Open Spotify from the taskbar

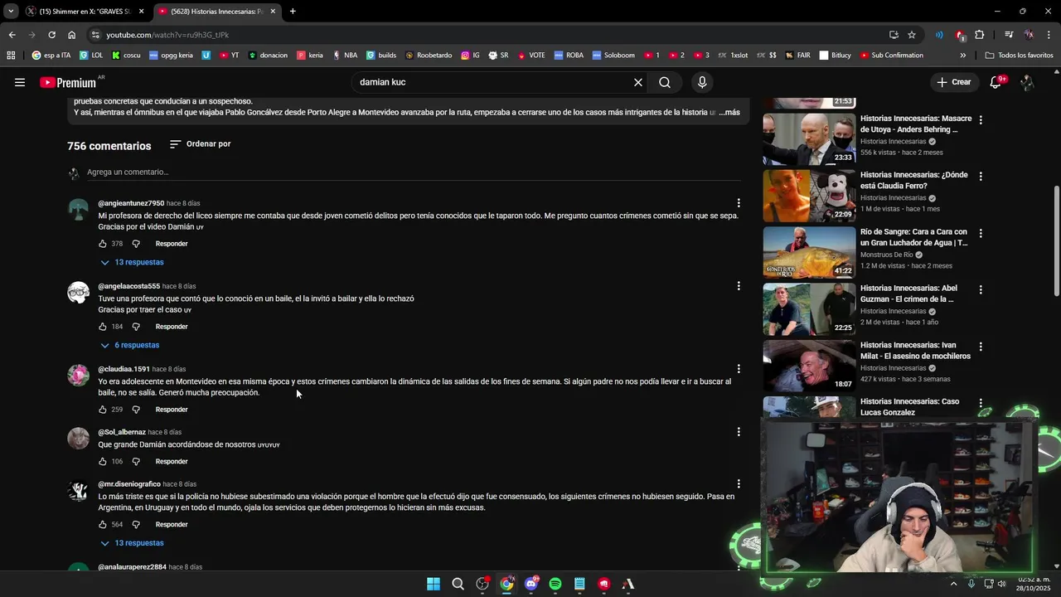coord(555,584)
